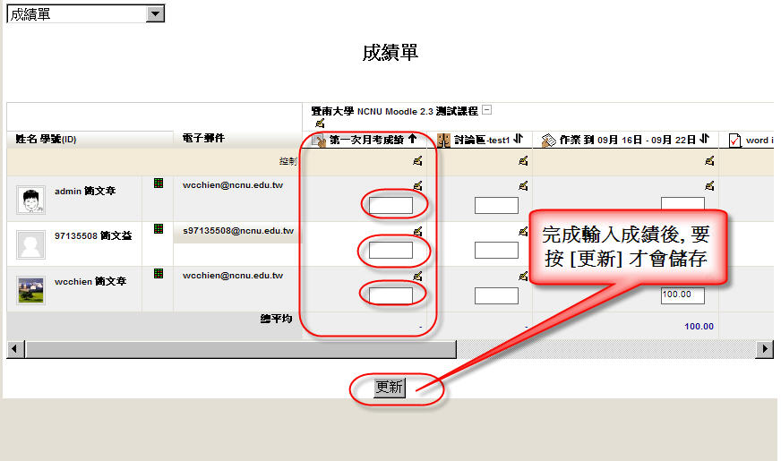Open admin 簡文章 user grade report icon
The image size is (781, 461).
[159, 184]
